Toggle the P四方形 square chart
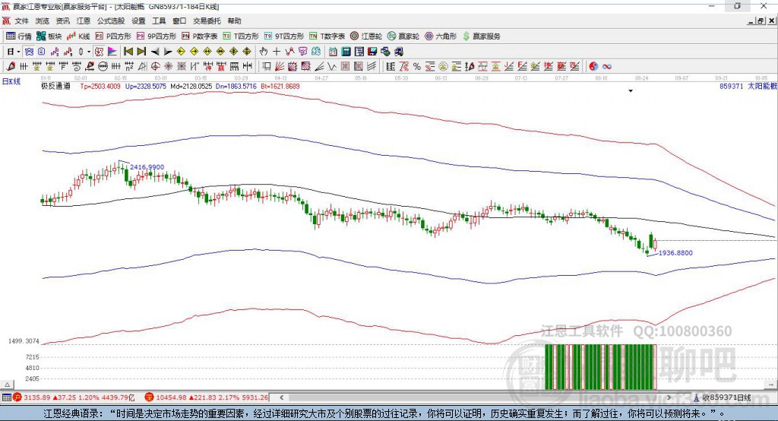This screenshot has height=421, width=778. [112, 36]
